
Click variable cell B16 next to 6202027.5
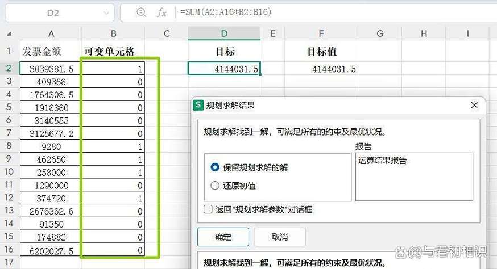pyautogui.click(x=113, y=250)
